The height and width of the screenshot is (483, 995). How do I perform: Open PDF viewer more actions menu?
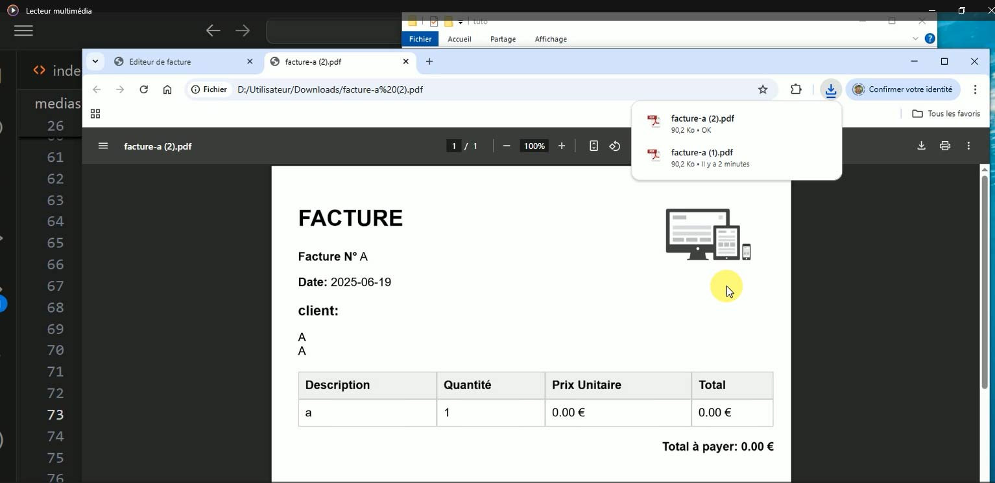(x=968, y=146)
